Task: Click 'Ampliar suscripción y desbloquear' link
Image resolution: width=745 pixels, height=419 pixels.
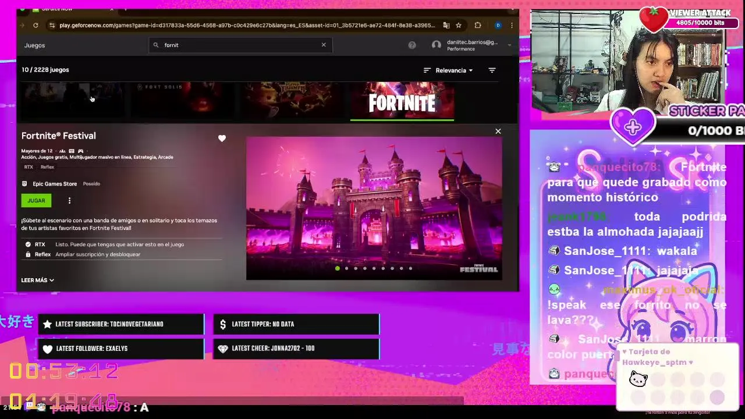Action: coord(98,254)
